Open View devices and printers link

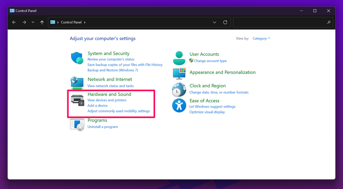point(107,100)
